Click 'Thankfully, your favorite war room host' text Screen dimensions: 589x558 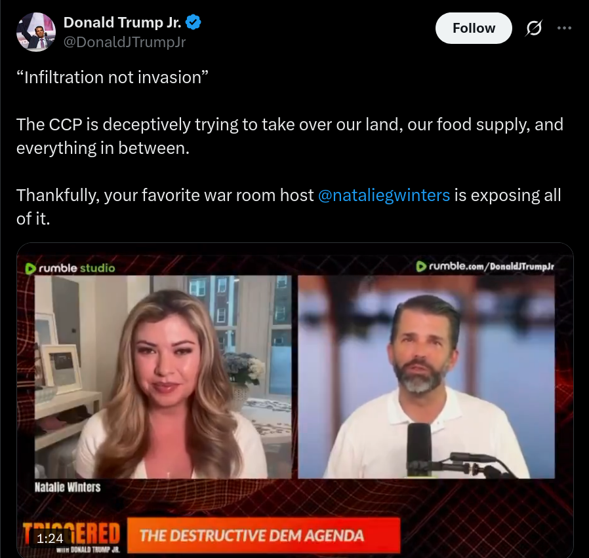165,195
